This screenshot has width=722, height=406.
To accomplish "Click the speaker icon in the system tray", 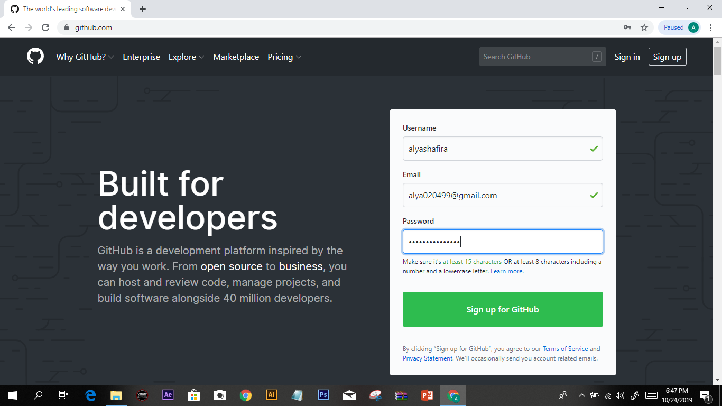I will (619, 395).
